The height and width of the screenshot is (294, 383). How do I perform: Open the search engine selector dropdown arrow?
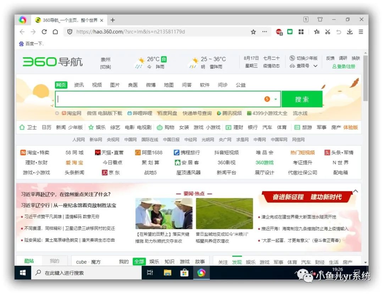pos(276,99)
